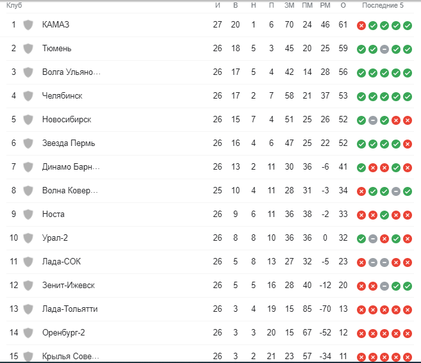The width and height of the screenshot is (421, 363).
Task: Open the Крылья Советов club row
Action: point(71,356)
